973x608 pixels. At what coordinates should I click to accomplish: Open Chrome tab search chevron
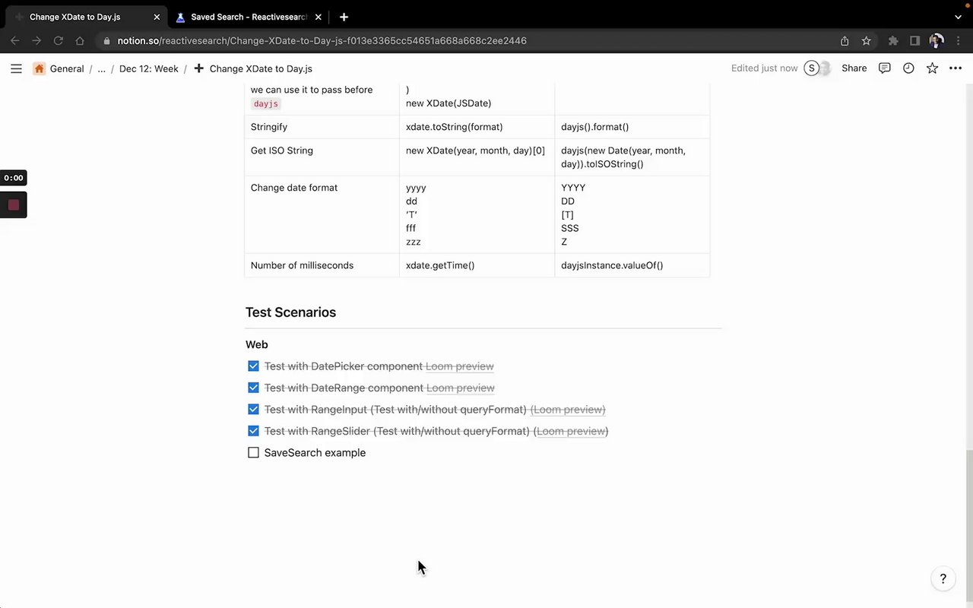click(x=958, y=17)
